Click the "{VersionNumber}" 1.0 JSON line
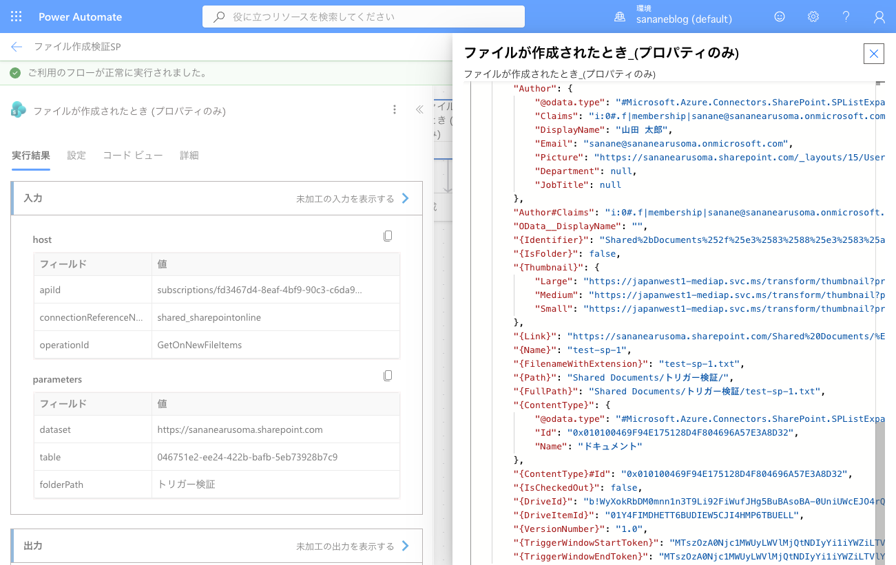The height and width of the screenshot is (565, 896). (581, 529)
